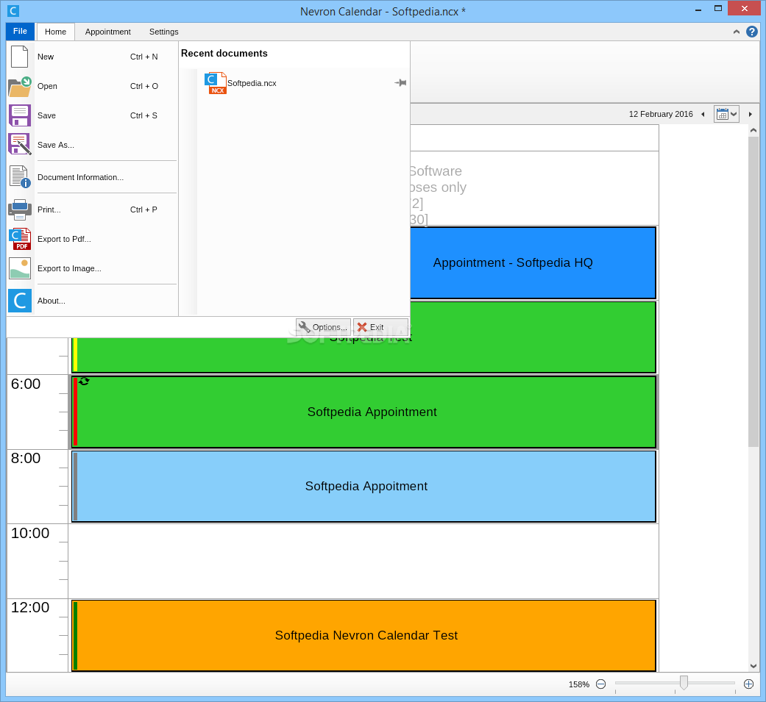Open the help question mark icon

(752, 32)
